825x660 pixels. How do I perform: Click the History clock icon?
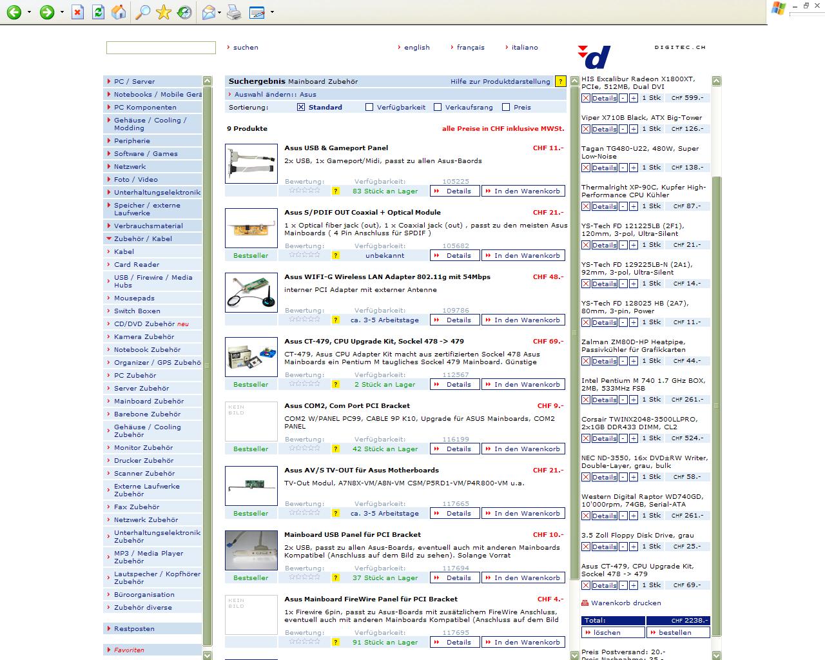click(184, 12)
